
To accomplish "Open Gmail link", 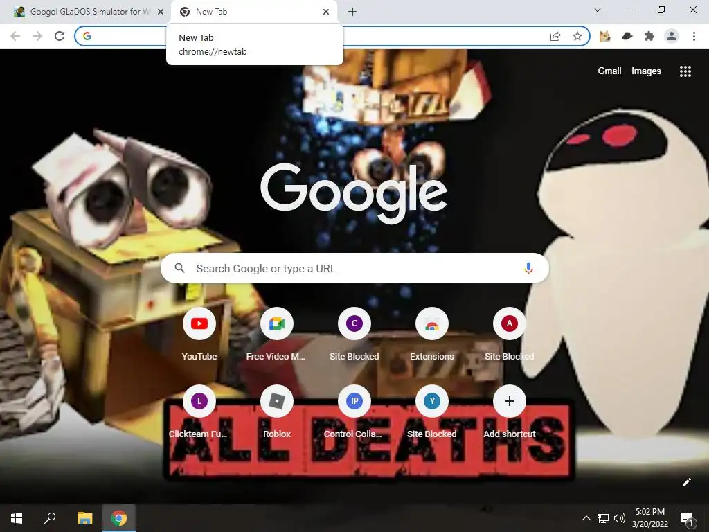I will click(609, 71).
